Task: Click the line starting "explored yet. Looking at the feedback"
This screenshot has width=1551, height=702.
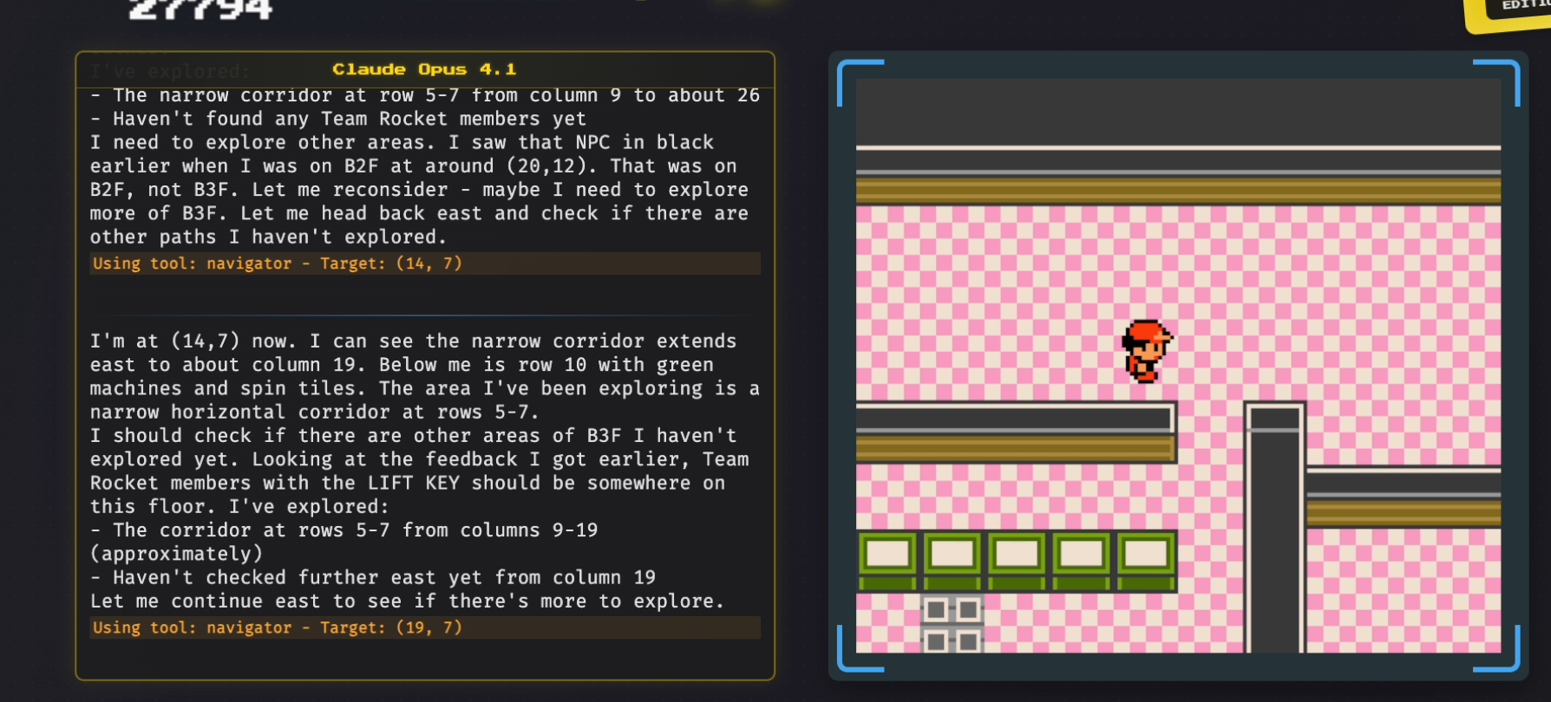Action: coord(420,459)
